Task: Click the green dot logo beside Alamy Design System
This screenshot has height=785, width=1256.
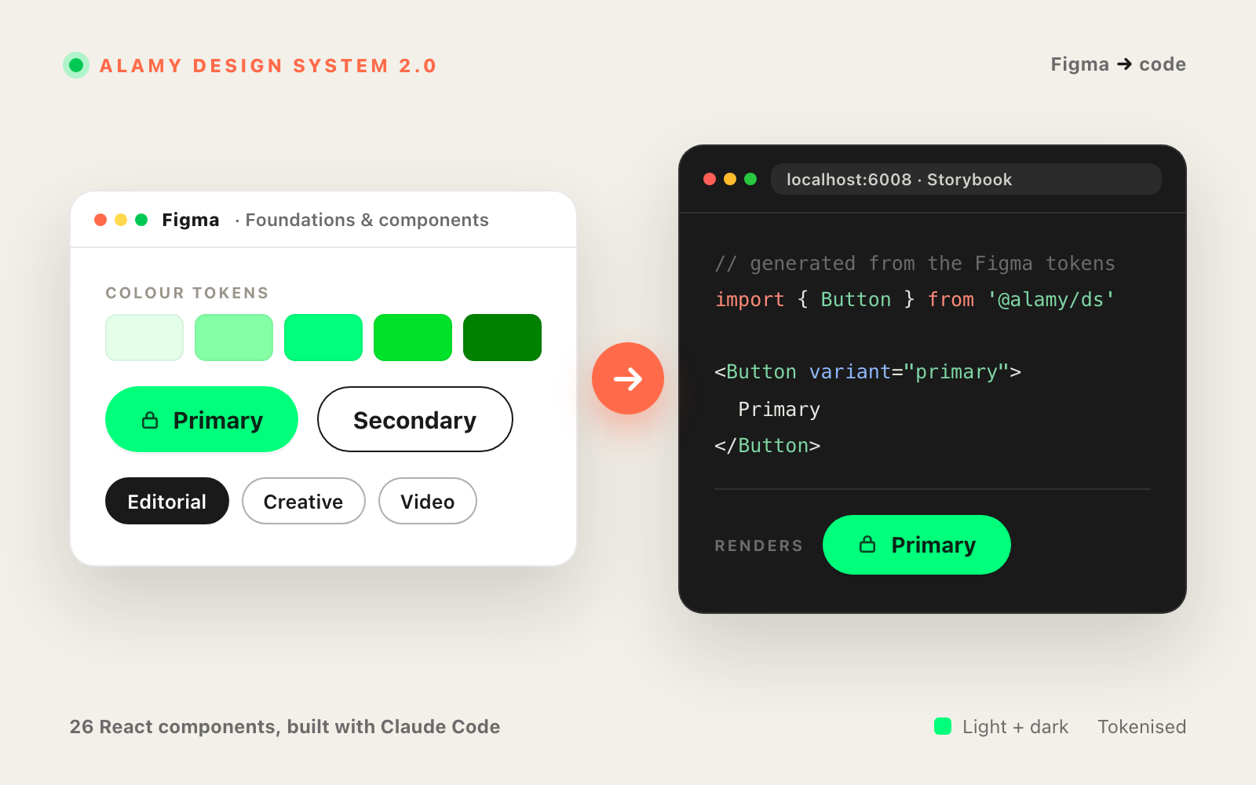Action: [x=76, y=65]
